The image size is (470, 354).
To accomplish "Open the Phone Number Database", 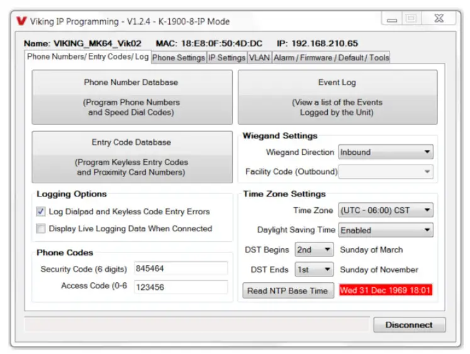I will point(132,97).
